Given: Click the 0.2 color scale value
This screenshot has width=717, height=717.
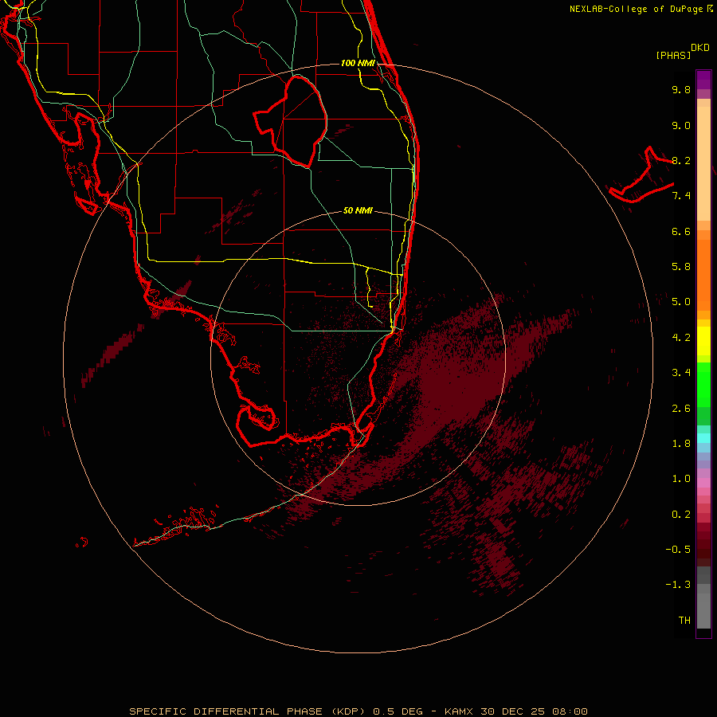Looking at the screenshot, I should click(x=681, y=515).
